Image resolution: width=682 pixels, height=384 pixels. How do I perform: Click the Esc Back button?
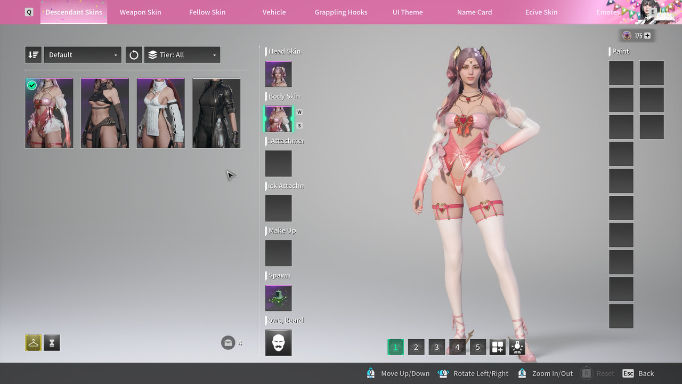click(638, 373)
